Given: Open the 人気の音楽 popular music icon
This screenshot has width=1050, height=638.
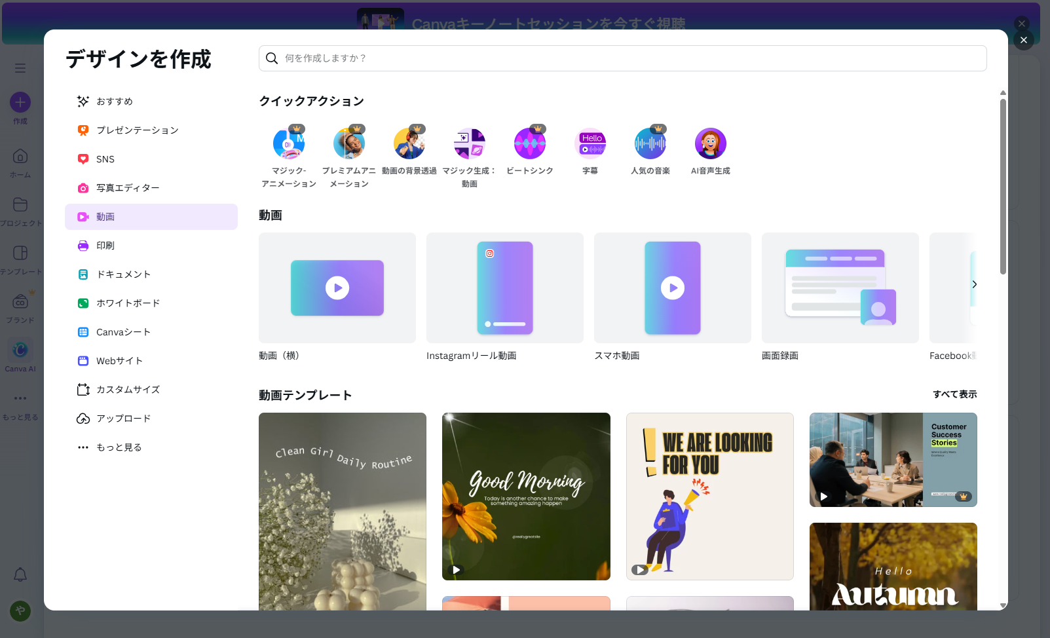Looking at the screenshot, I should coord(650,144).
